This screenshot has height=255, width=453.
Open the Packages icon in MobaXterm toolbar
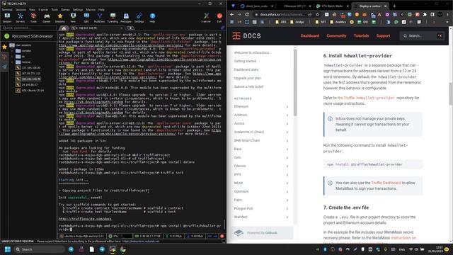coord(126,18)
